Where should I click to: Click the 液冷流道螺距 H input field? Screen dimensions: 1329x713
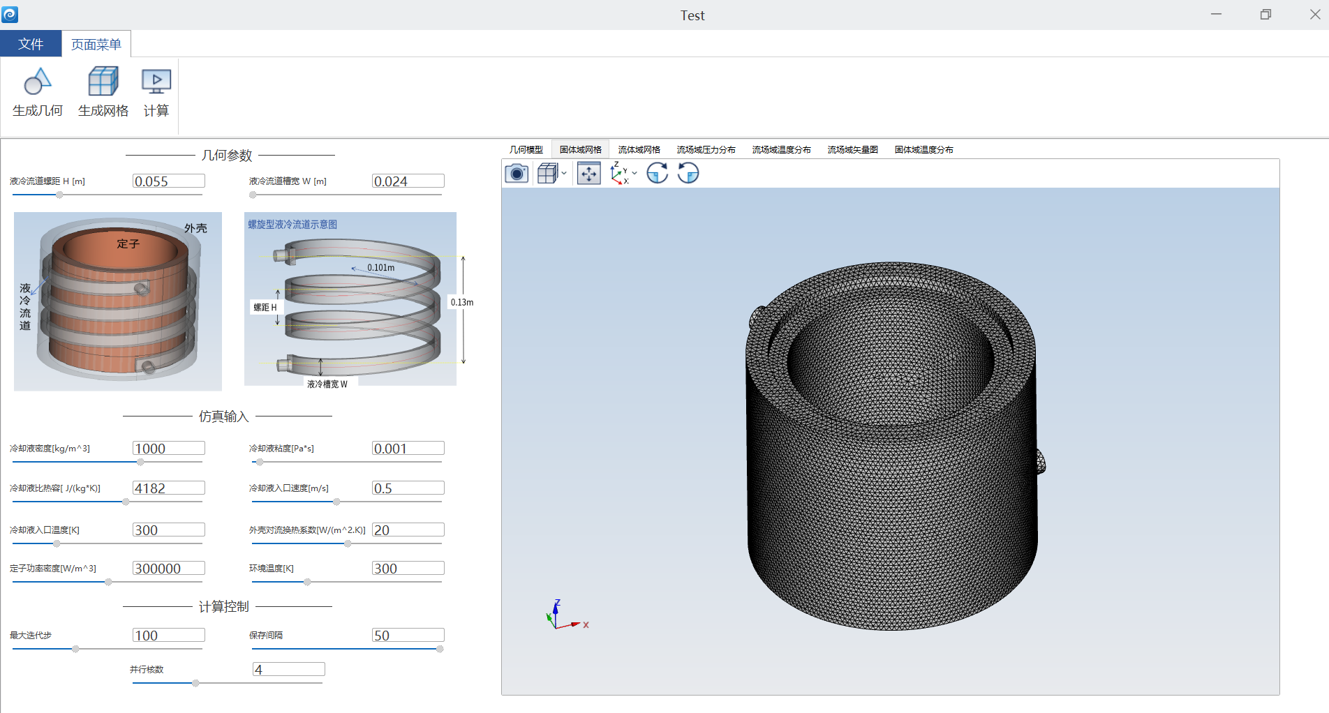pyautogui.click(x=169, y=181)
